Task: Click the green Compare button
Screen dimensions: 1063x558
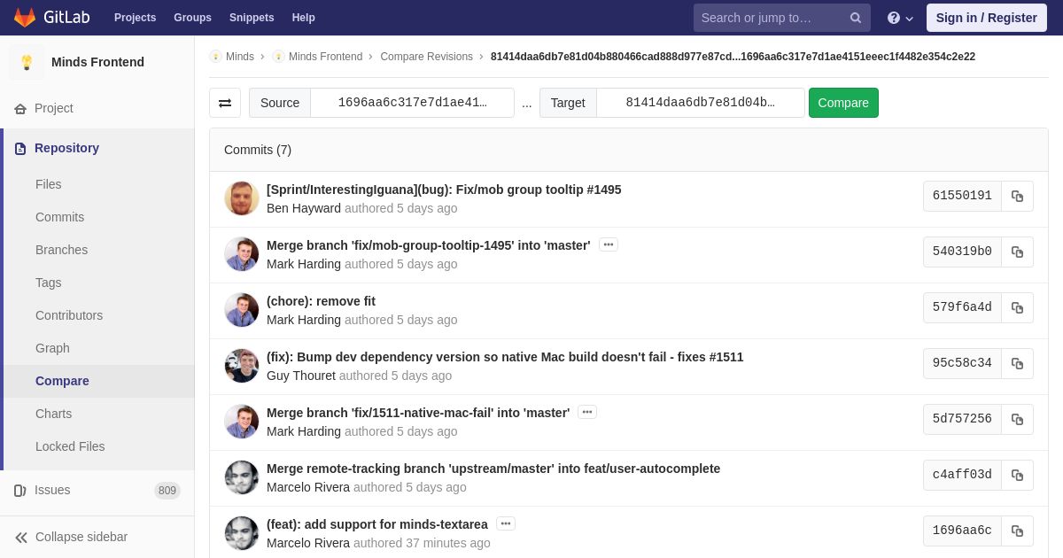Action: pyautogui.click(x=843, y=103)
